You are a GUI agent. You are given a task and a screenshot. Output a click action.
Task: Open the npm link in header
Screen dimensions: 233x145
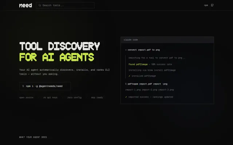tap(206, 5)
